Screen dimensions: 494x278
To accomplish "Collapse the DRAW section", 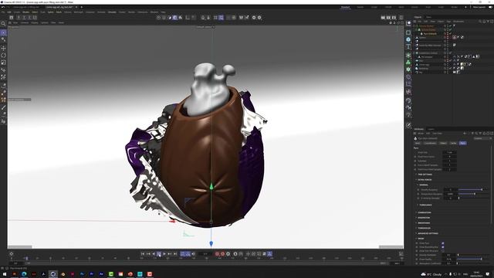I will [x=420, y=239].
